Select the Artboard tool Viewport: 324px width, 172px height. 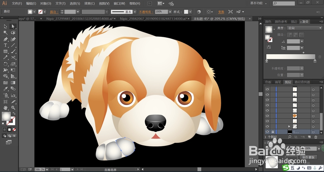pyautogui.click(x=6, y=102)
